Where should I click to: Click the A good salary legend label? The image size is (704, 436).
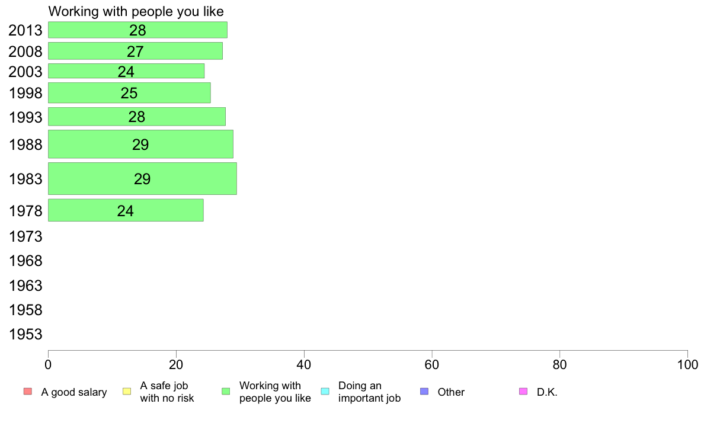(x=74, y=392)
